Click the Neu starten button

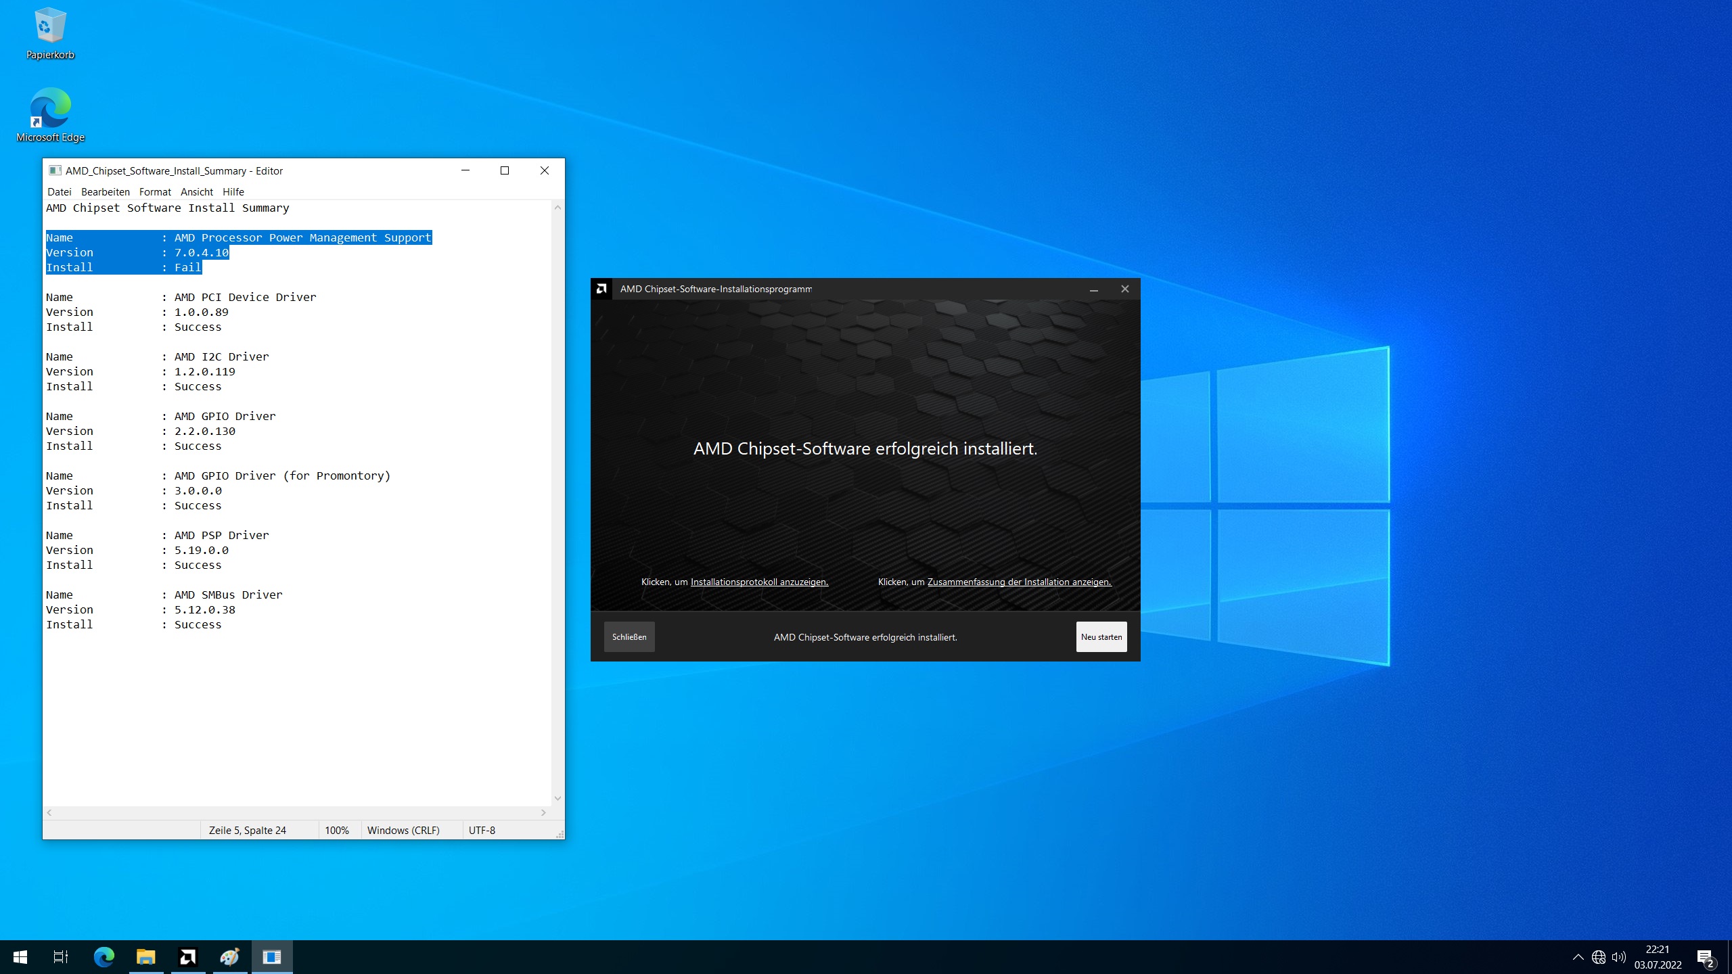1101,636
